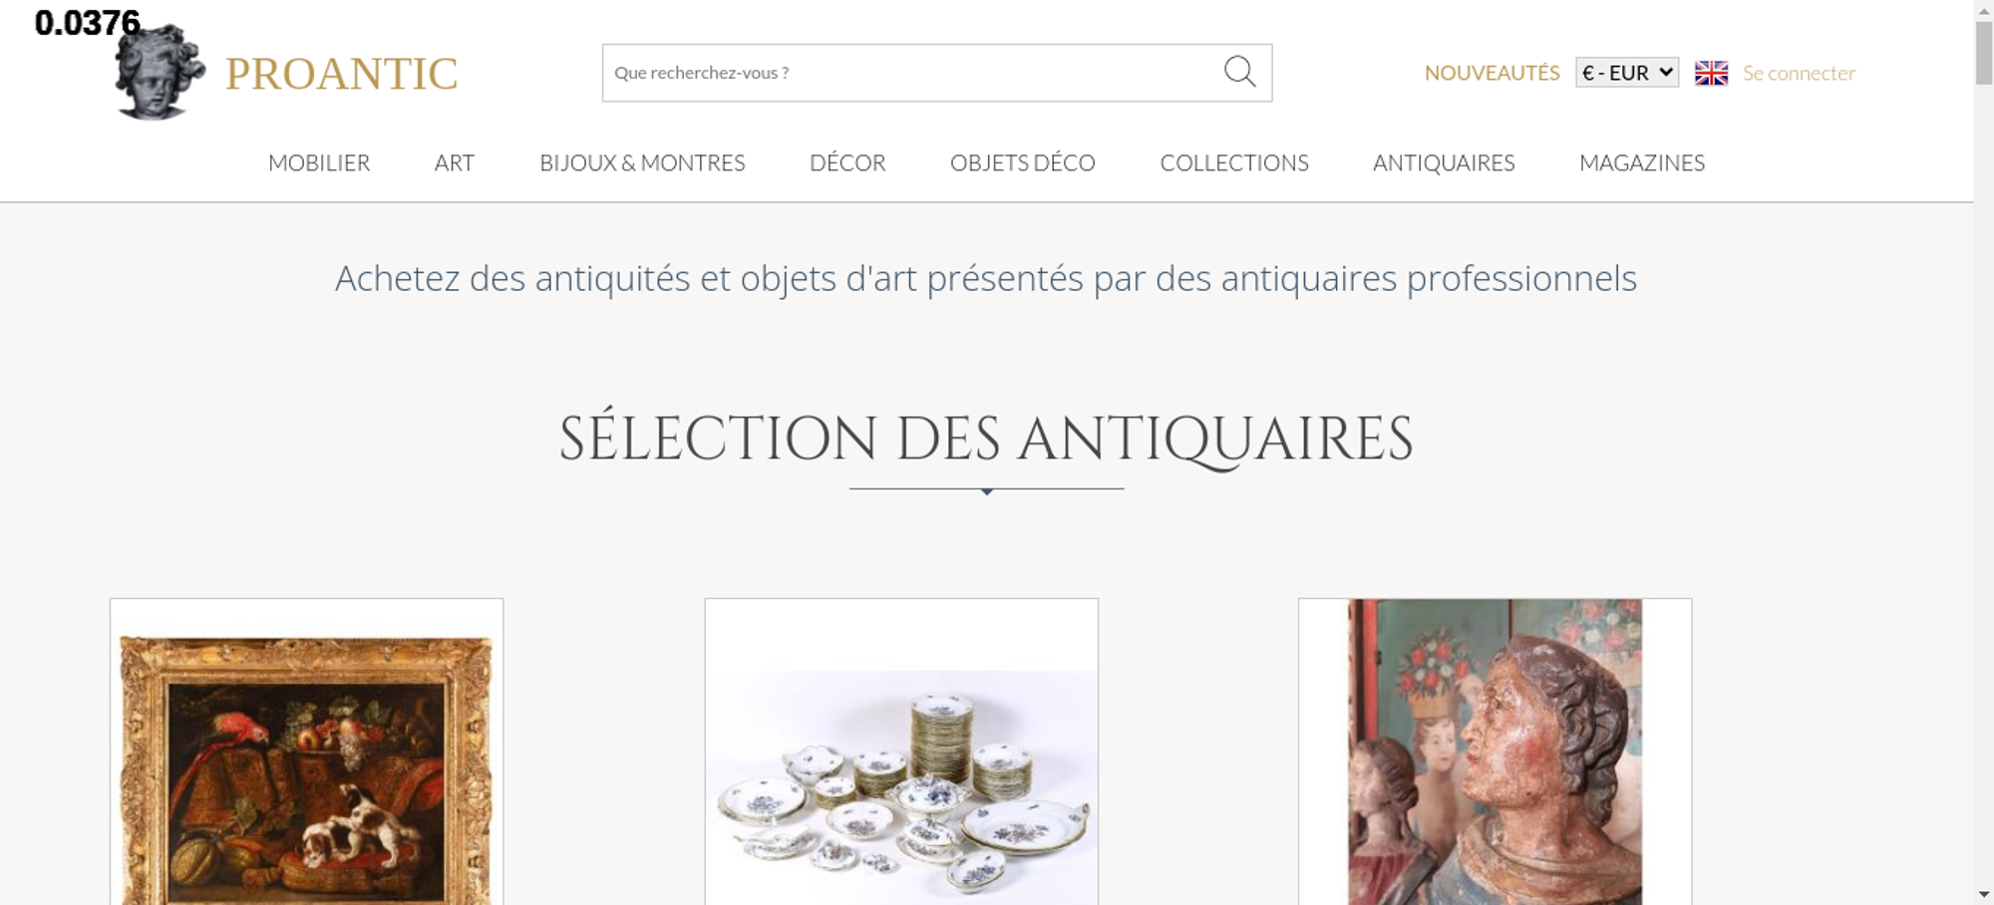This screenshot has width=1994, height=905.
Task: Open the painted bust sculpture thumbnail
Action: [1495, 753]
